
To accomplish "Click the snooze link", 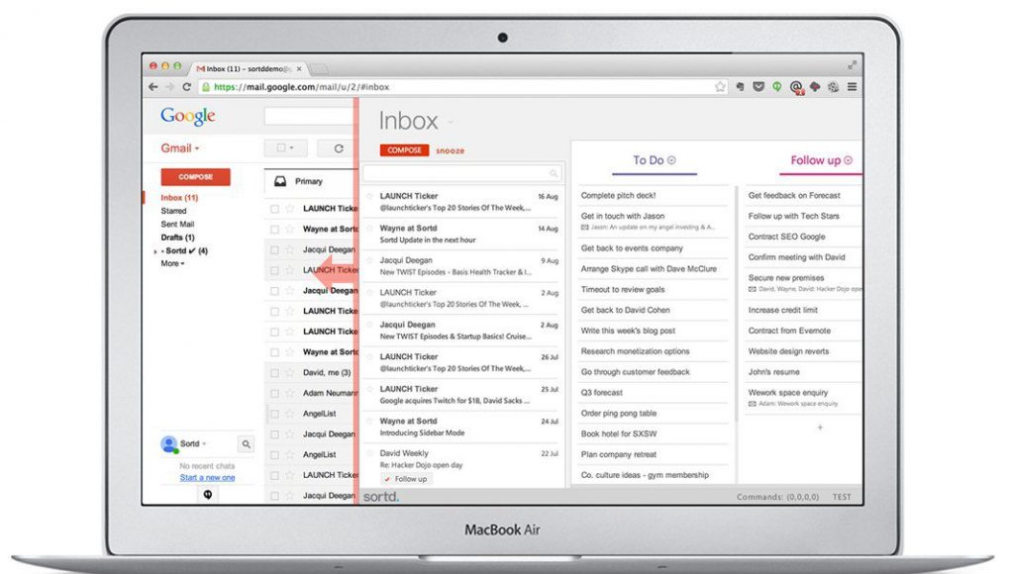I will pos(451,150).
